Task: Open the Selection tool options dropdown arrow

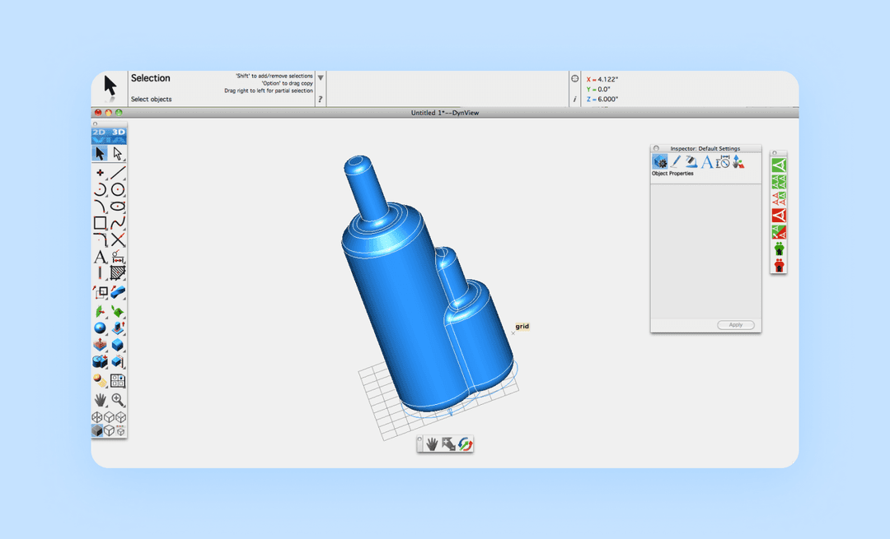Action: point(321,77)
